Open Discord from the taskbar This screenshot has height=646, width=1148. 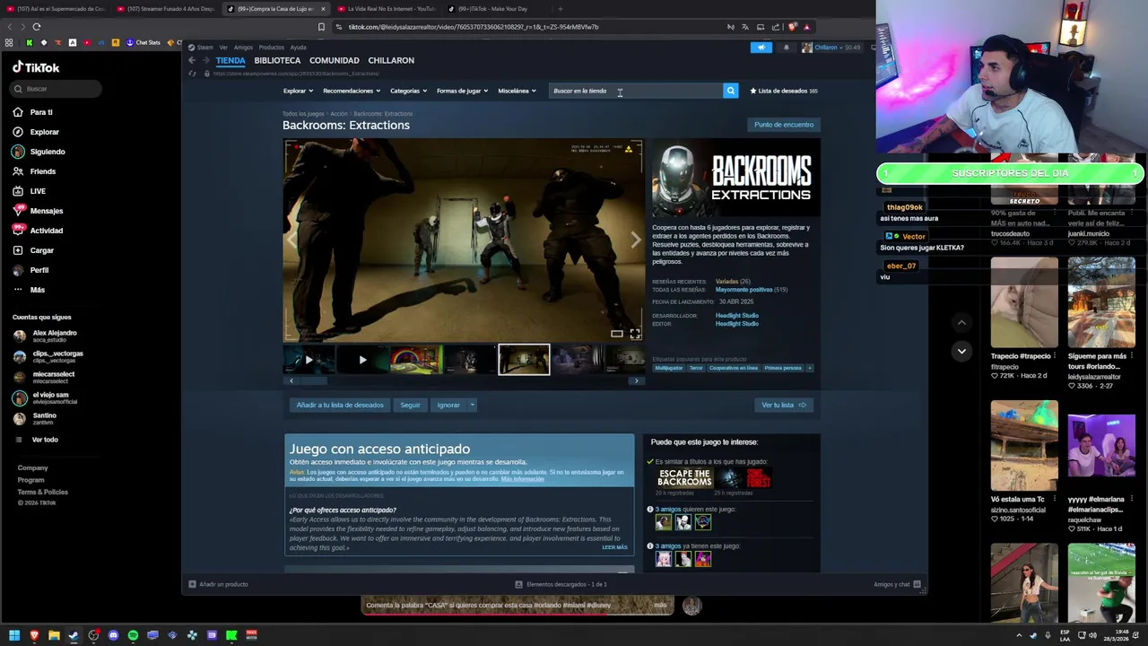113,635
